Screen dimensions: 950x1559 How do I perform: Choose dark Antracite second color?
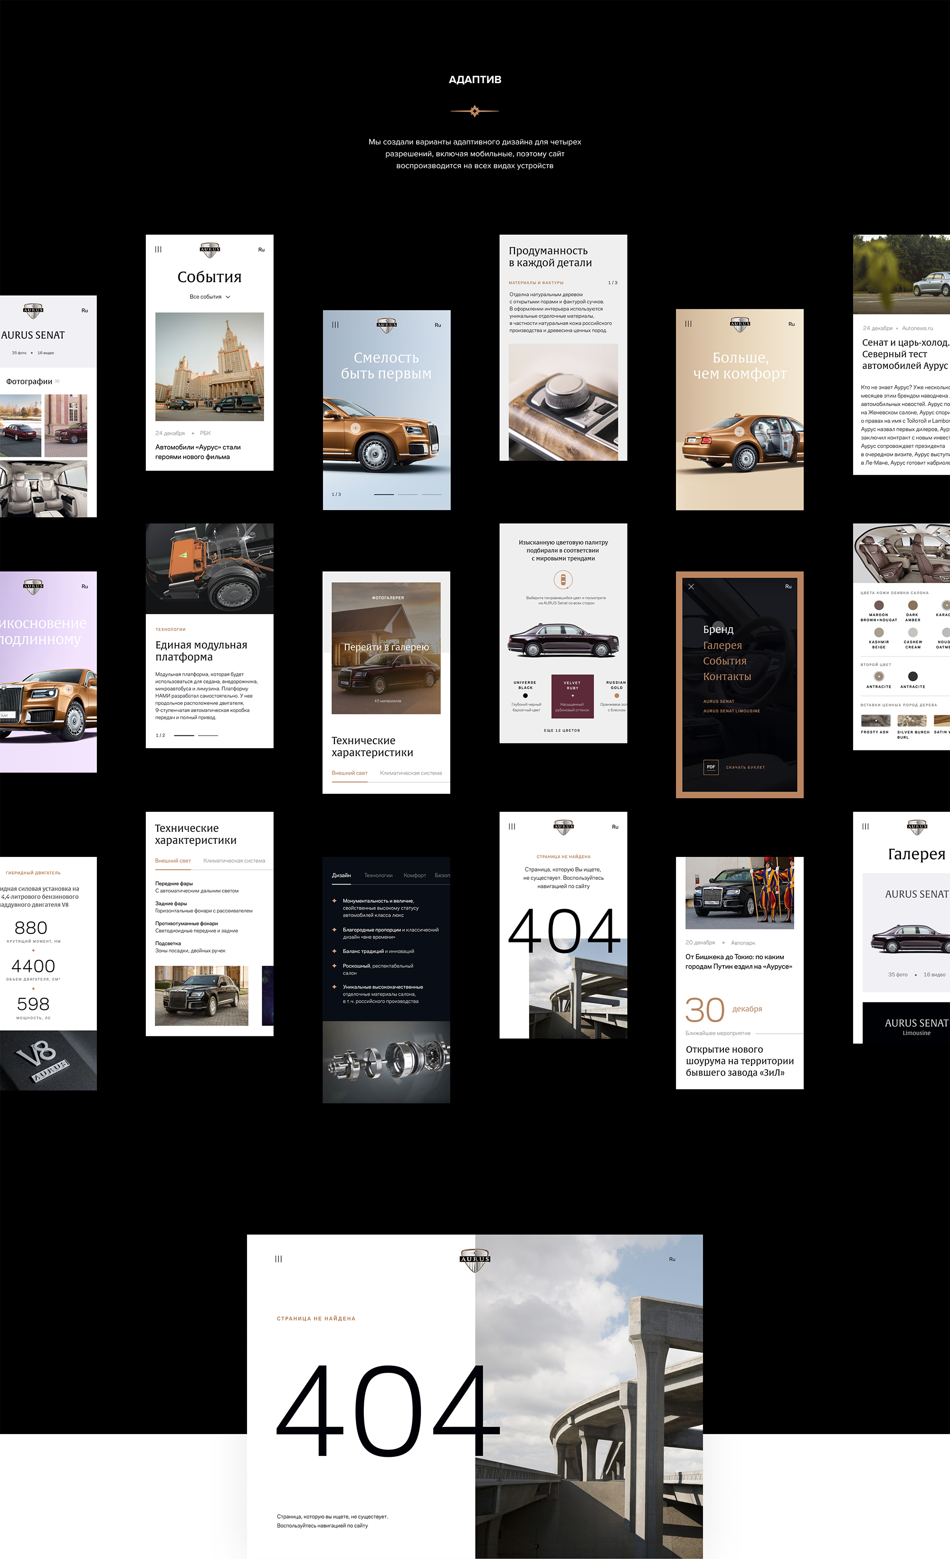[x=912, y=676]
